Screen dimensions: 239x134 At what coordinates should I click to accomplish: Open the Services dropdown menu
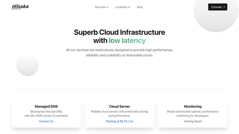tap(101, 7)
